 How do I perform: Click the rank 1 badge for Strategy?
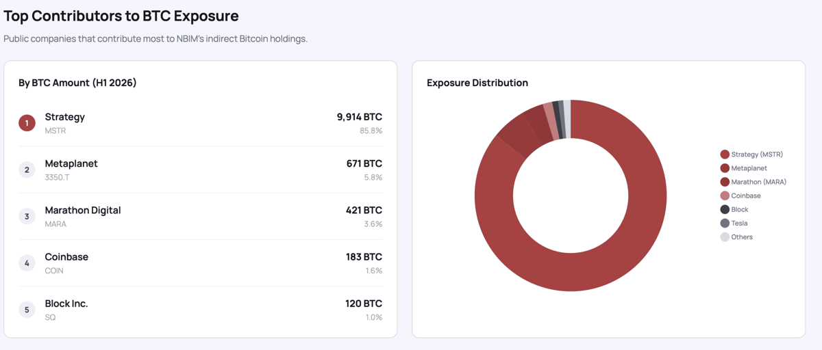(x=27, y=123)
